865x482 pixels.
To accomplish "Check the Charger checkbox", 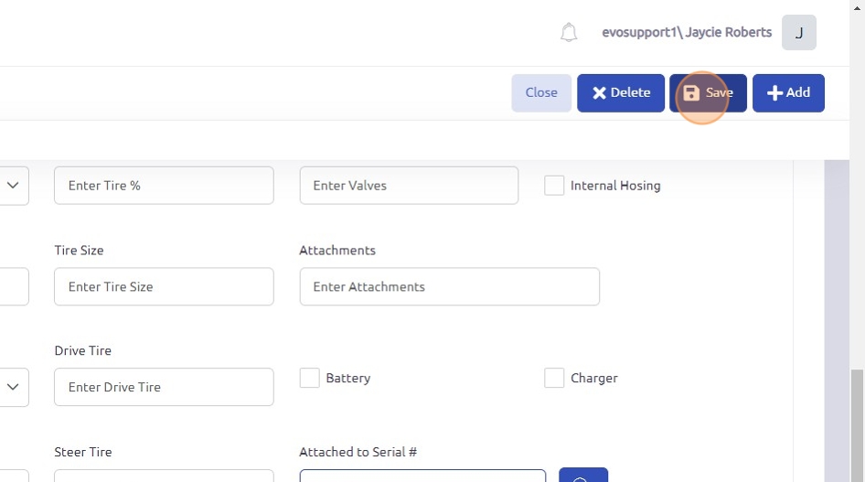I will tap(554, 378).
